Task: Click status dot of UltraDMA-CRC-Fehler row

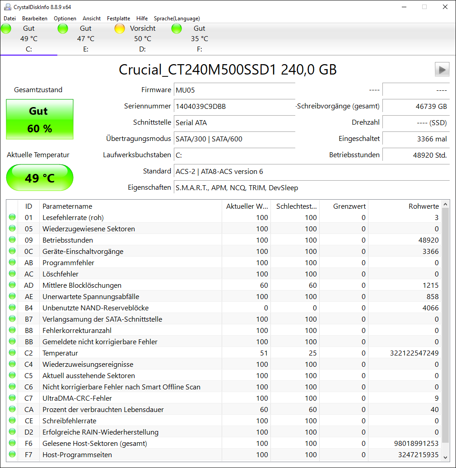Action: pos(12,398)
